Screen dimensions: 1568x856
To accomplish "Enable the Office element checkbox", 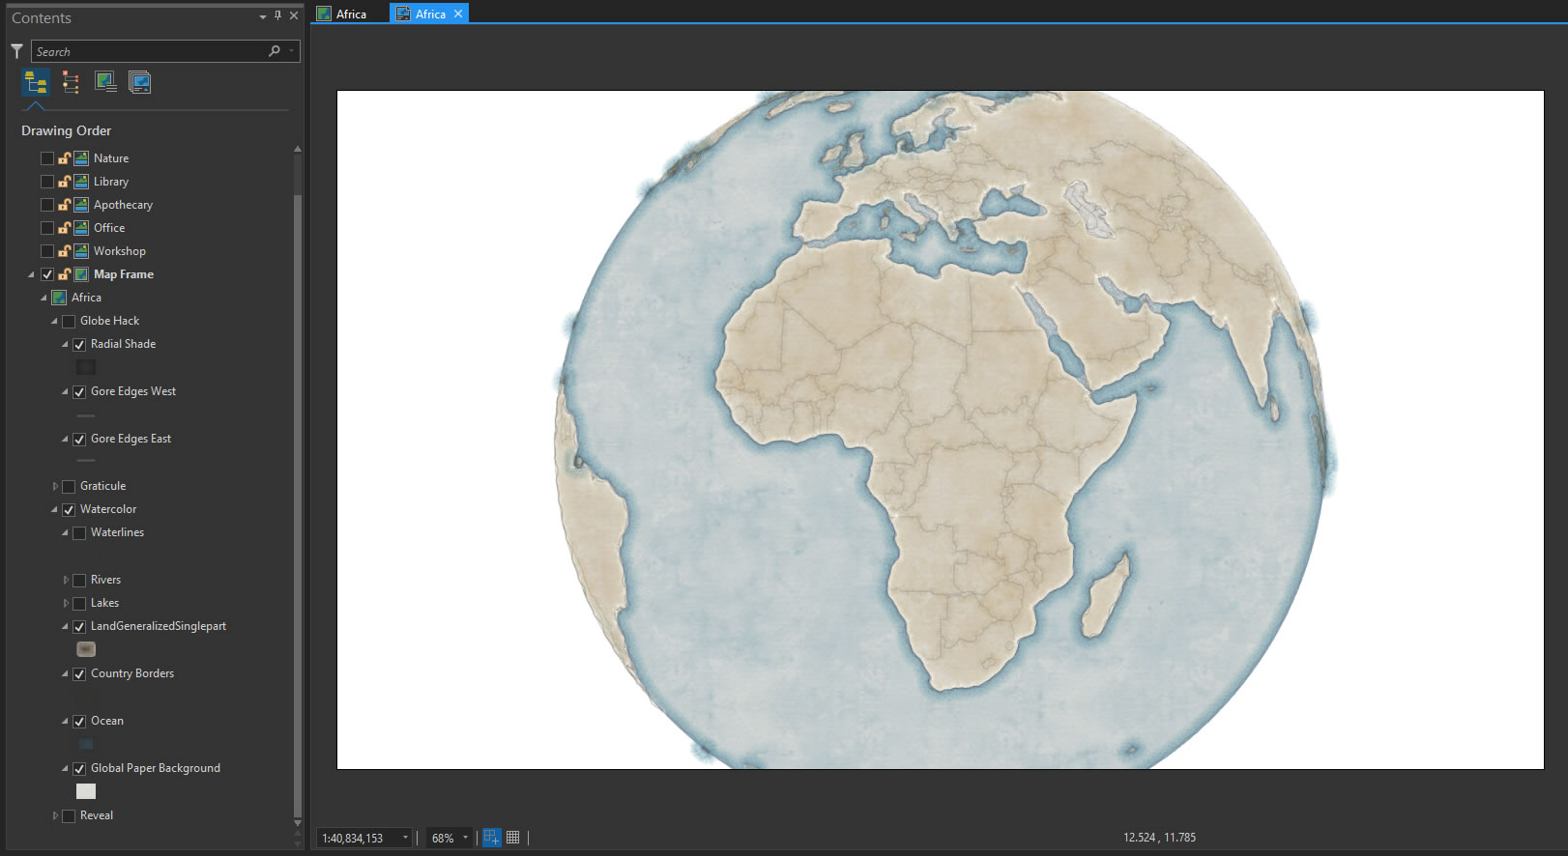I will [x=47, y=228].
